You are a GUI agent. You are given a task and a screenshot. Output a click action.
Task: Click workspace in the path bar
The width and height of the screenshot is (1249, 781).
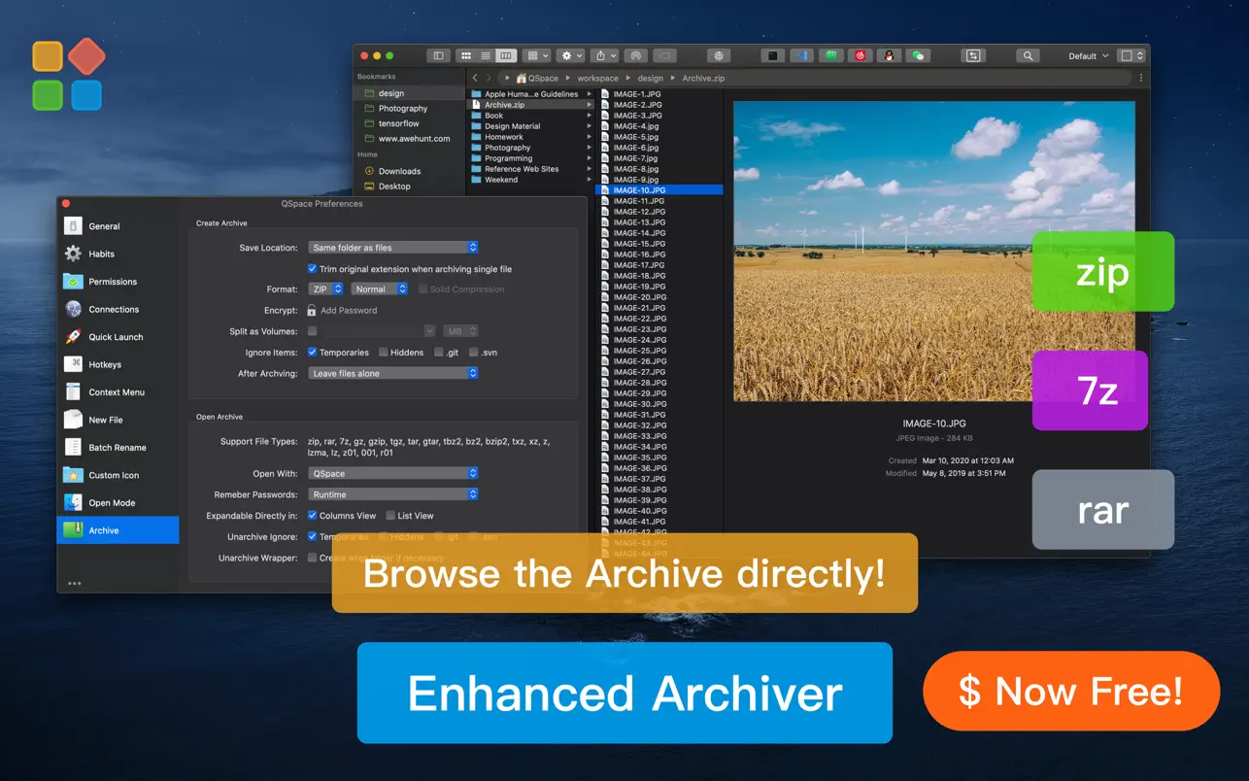(x=598, y=78)
